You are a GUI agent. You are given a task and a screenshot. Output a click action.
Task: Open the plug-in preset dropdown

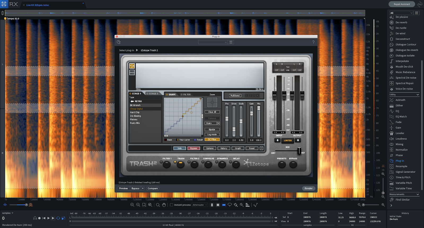point(213,42)
